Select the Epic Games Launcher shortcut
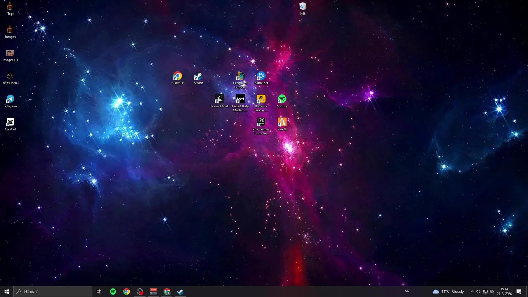Screen dimensions: 528x297 261,127
